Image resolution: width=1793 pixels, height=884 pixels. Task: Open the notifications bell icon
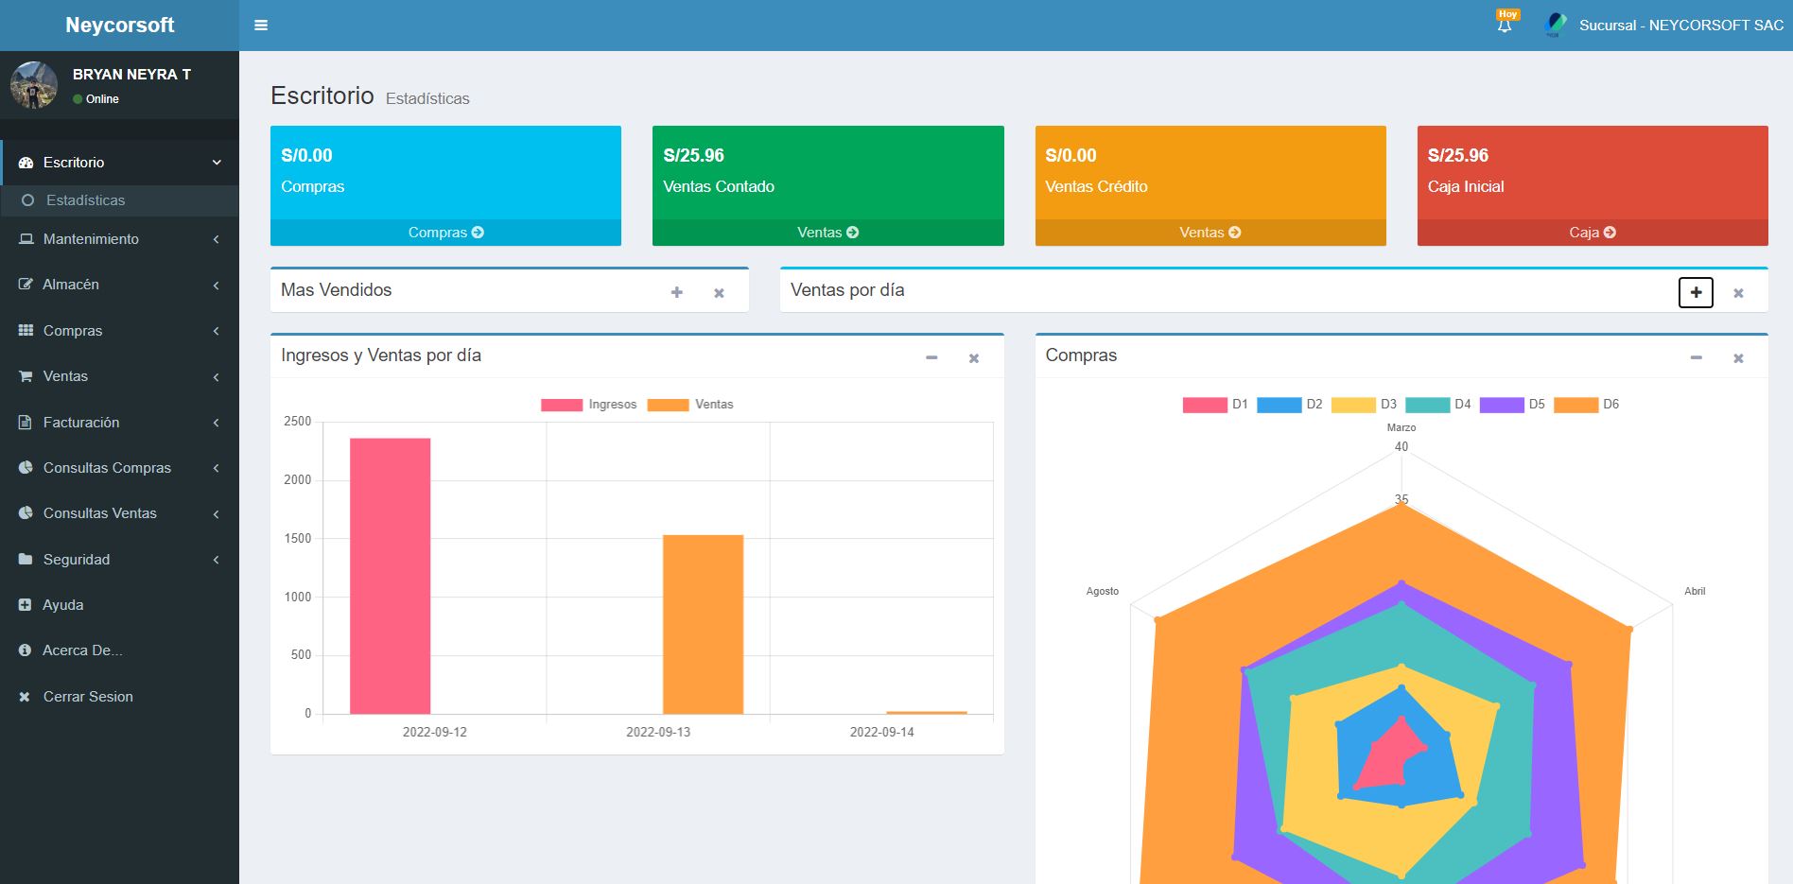(1505, 26)
